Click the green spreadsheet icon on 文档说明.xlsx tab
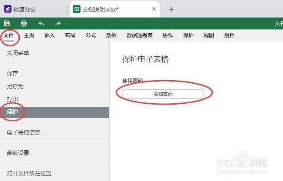 tap(77, 9)
